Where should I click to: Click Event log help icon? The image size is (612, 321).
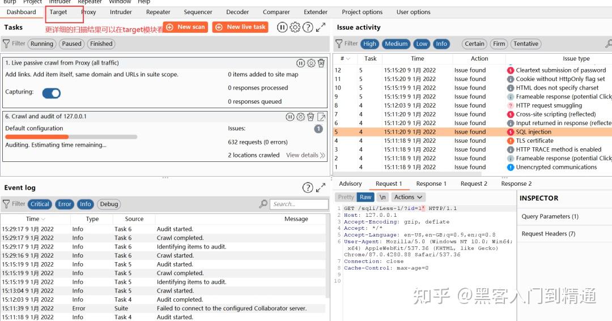coord(308,187)
